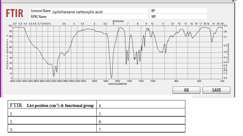Select the Common Name input field
The height and width of the screenshot is (136, 243).
89,11
